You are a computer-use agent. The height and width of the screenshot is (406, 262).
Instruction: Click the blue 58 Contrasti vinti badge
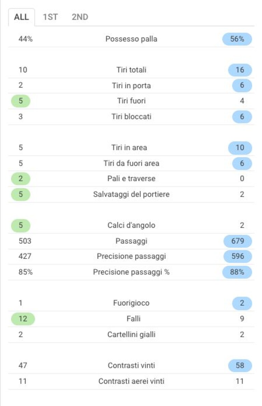240,366
